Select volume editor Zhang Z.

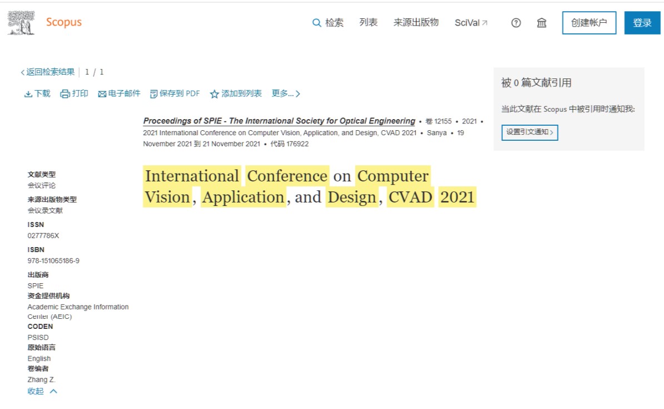click(42, 380)
